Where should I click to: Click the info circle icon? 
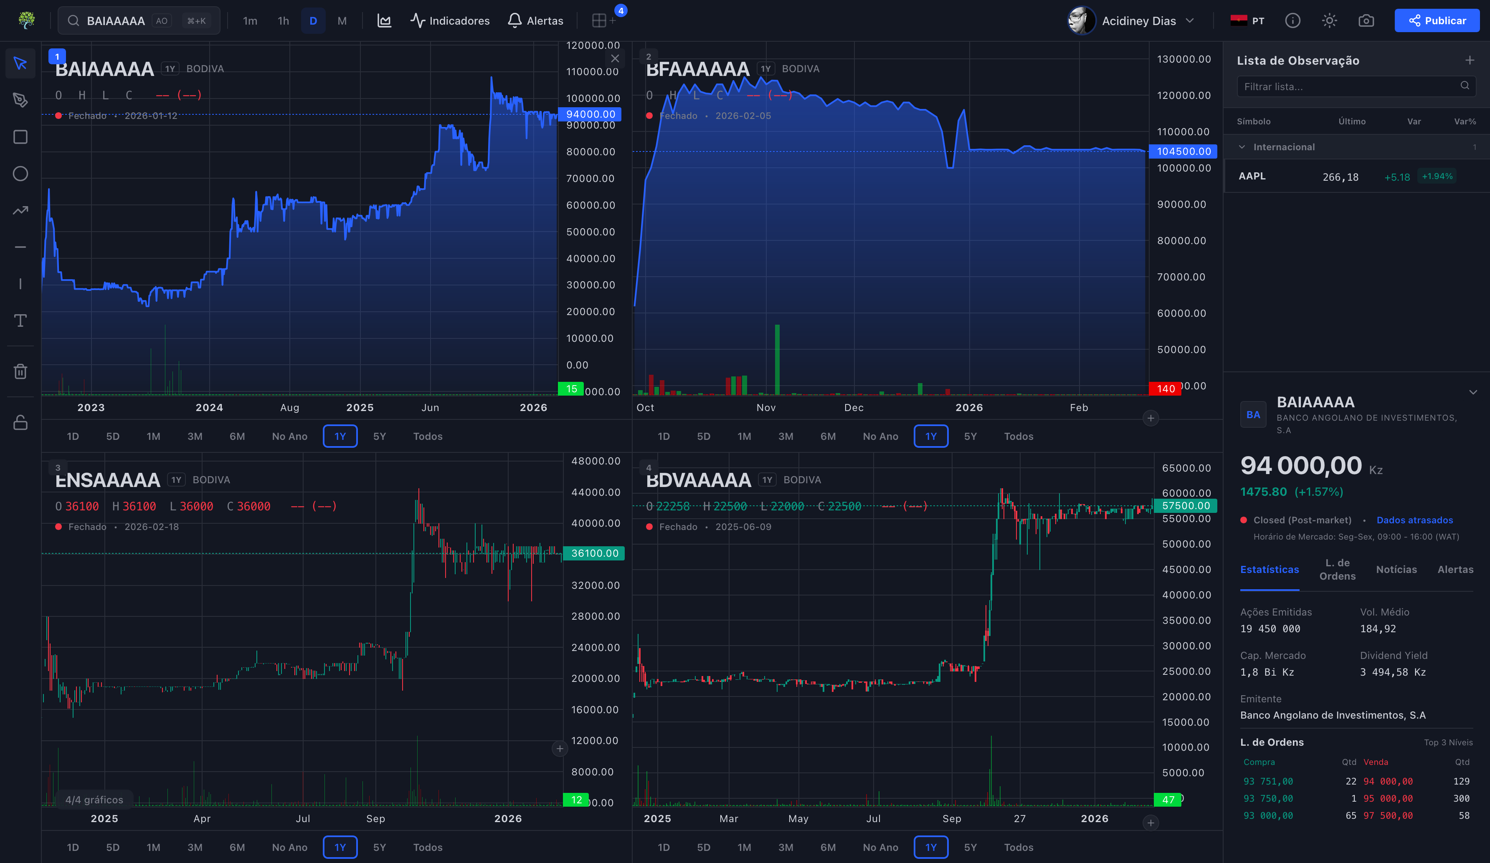[x=1292, y=21]
